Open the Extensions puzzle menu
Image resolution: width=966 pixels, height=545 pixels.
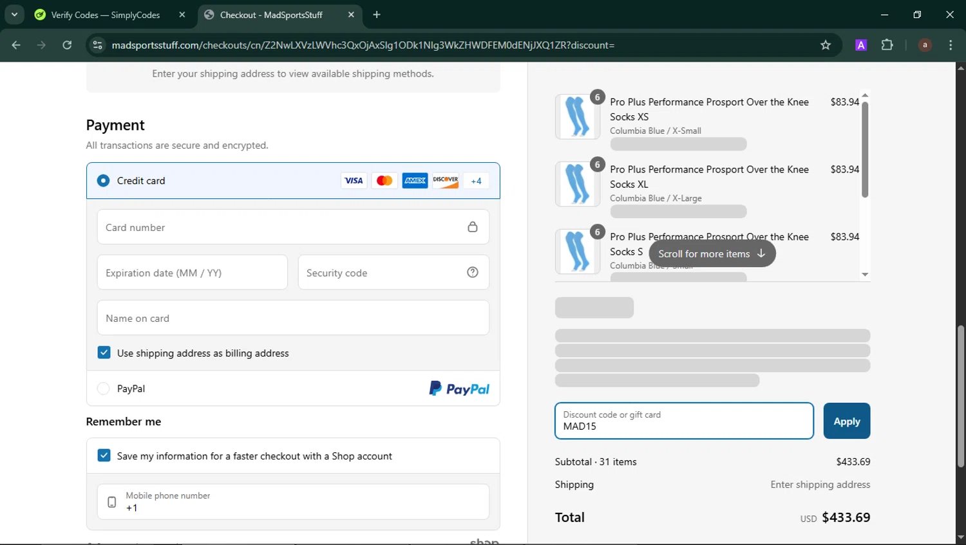click(887, 45)
